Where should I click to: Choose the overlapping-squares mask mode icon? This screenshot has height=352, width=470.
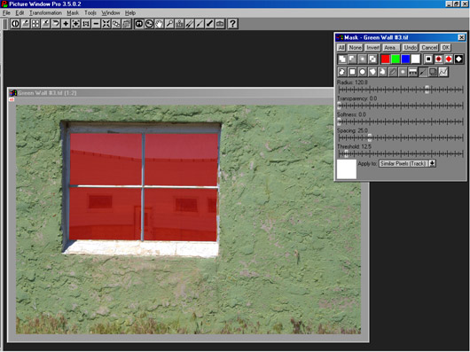pyautogui.click(x=372, y=59)
